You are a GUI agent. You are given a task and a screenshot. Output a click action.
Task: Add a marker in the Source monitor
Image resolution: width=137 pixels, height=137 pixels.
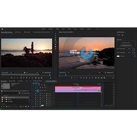pyautogui.click(x=12, y=78)
